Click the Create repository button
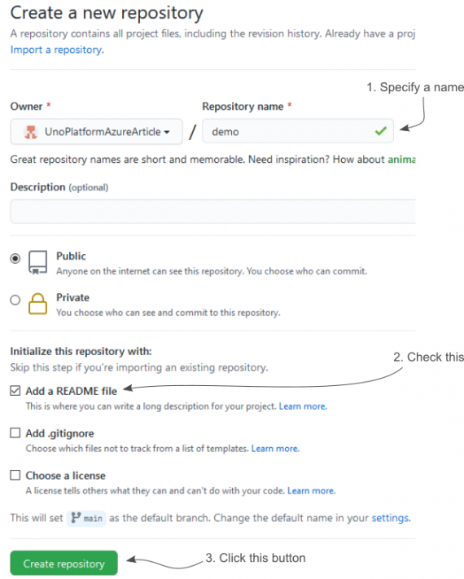 [63, 564]
